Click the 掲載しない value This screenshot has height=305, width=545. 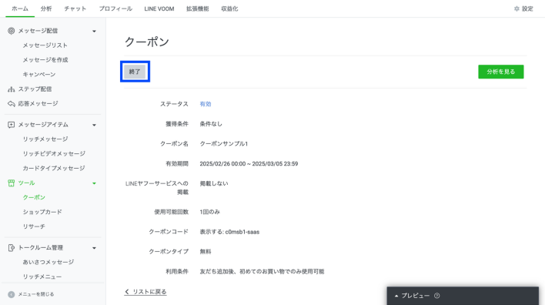point(214,183)
